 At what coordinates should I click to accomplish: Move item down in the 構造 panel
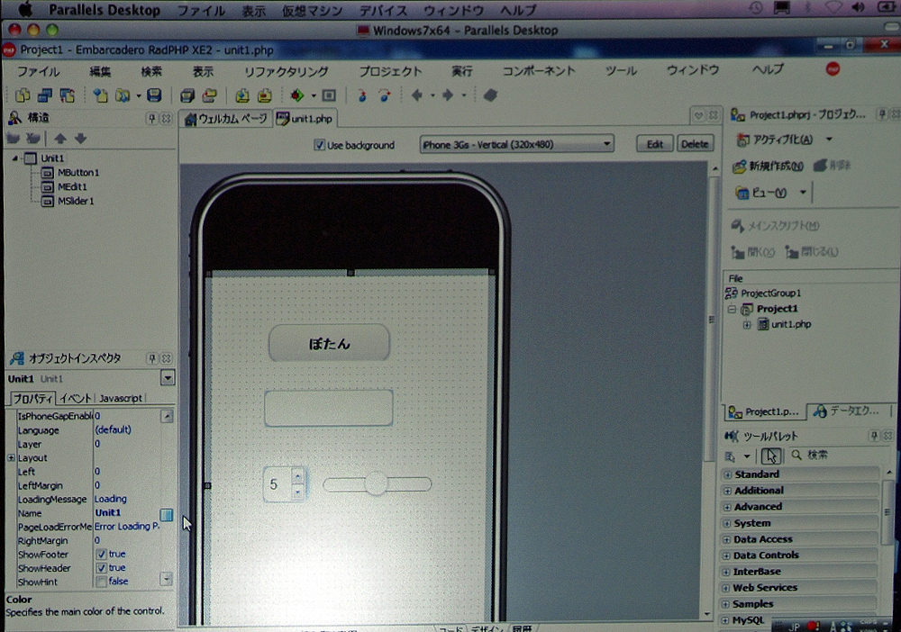pyautogui.click(x=80, y=139)
